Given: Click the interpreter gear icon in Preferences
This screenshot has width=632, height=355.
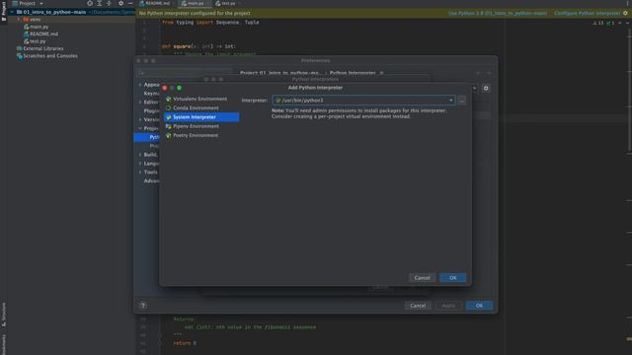Looking at the screenshot, I should tap(486, 88).
